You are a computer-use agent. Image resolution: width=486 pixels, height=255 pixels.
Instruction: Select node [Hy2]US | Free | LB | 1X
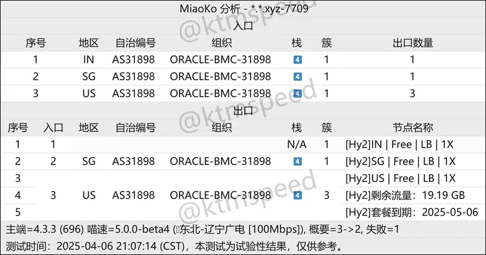coord(400,178)
